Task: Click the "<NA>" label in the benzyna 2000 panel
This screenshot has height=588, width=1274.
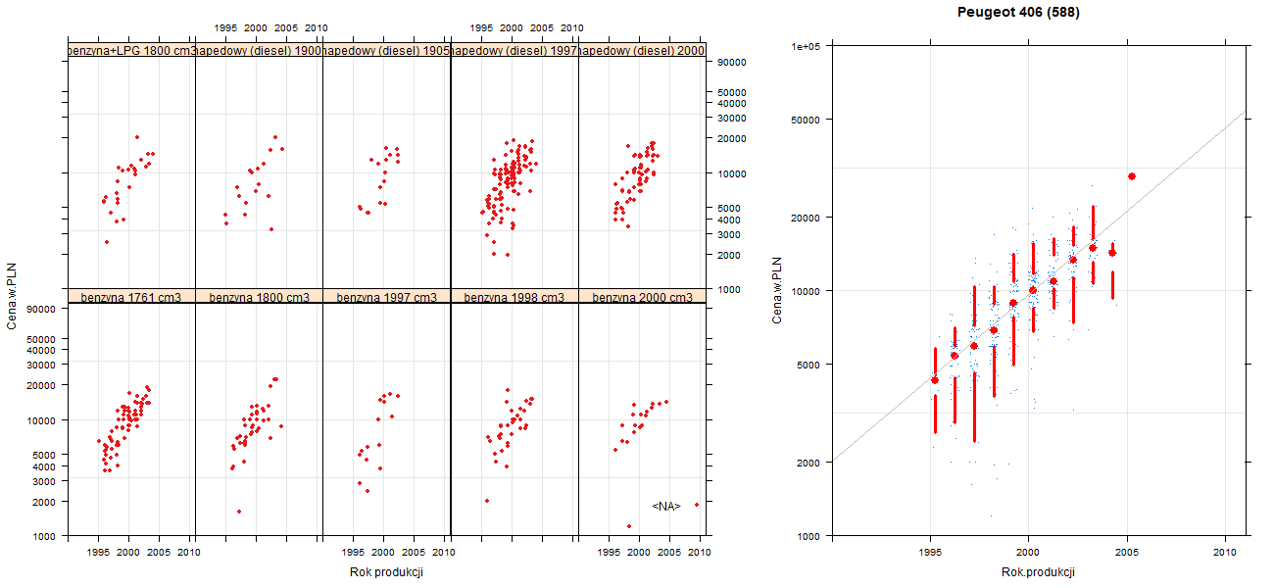Action: (666, 506)
